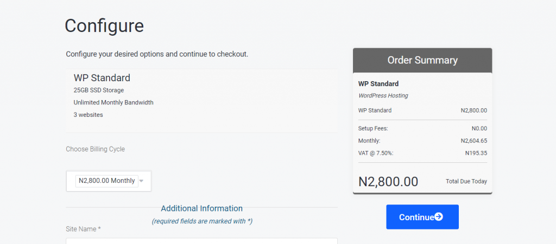Click the Unlimited Monthly Bandwidth feature text
Viewport: 556px width, 244px height.
pos(113,102)
